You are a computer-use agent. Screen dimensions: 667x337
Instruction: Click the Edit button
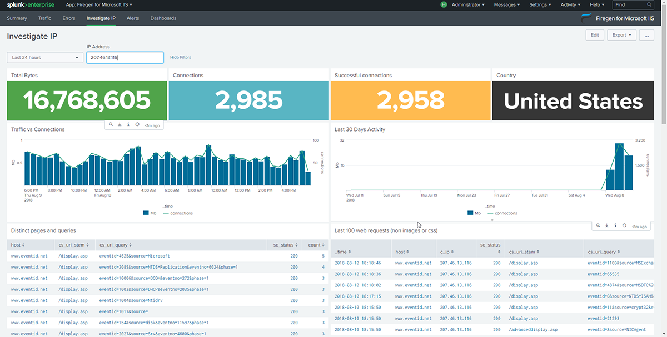pyautogui.click(x=594, y=35)
